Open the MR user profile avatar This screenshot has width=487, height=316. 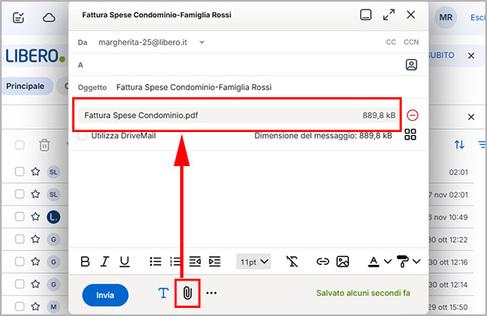(446, 17)
